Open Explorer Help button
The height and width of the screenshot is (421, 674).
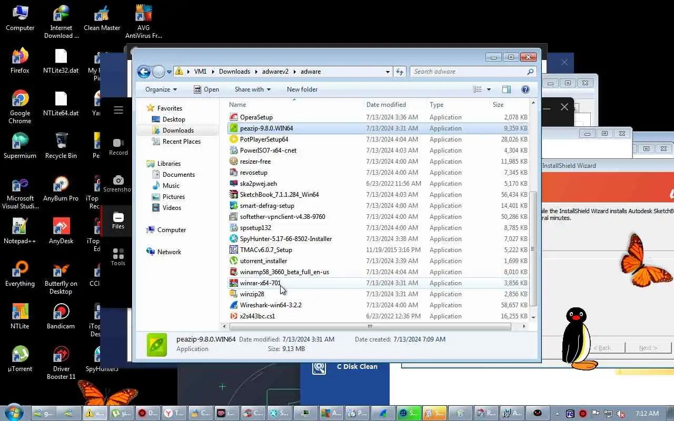click(x=525, y=89)
